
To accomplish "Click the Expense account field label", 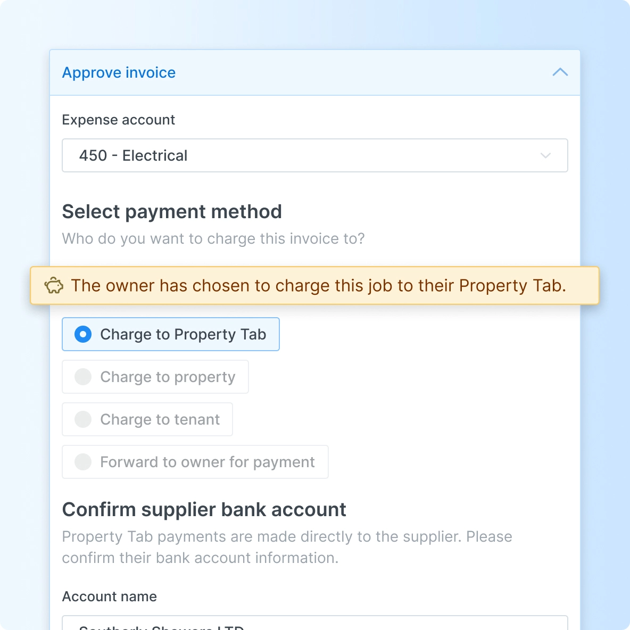I will 118,120.
